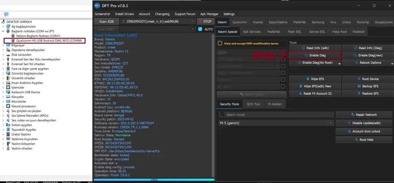Click the info icon on Read Info [adb]
The height and width of the screenshot is (183, 394).
click(303, 48)
